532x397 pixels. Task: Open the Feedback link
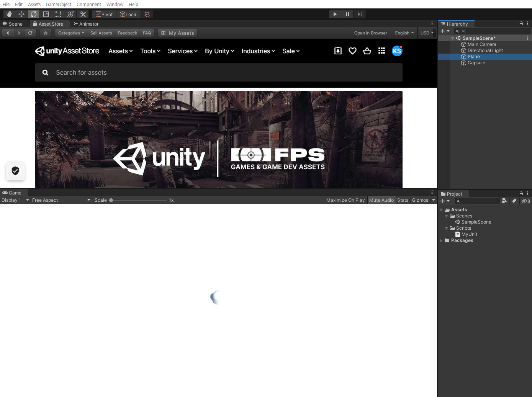tap(128, 33)
